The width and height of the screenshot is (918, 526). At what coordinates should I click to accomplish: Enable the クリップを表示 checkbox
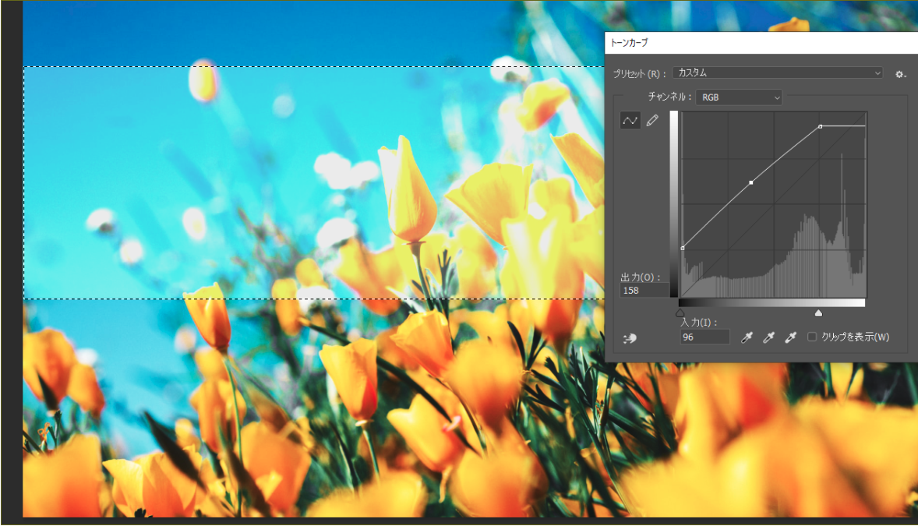pyautogui.click(x=812, y=337)
